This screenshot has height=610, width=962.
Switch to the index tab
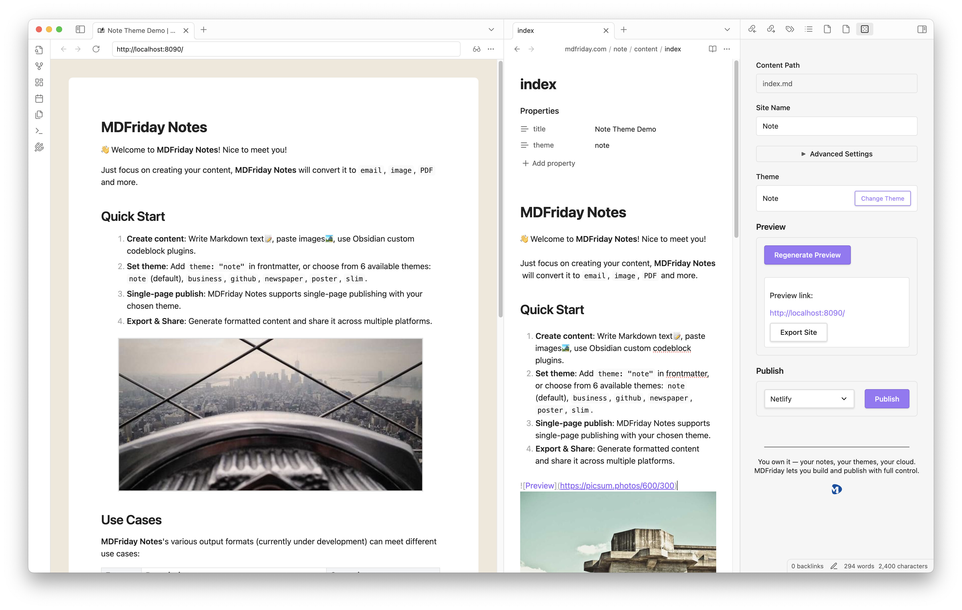click(x=563, y=30)
